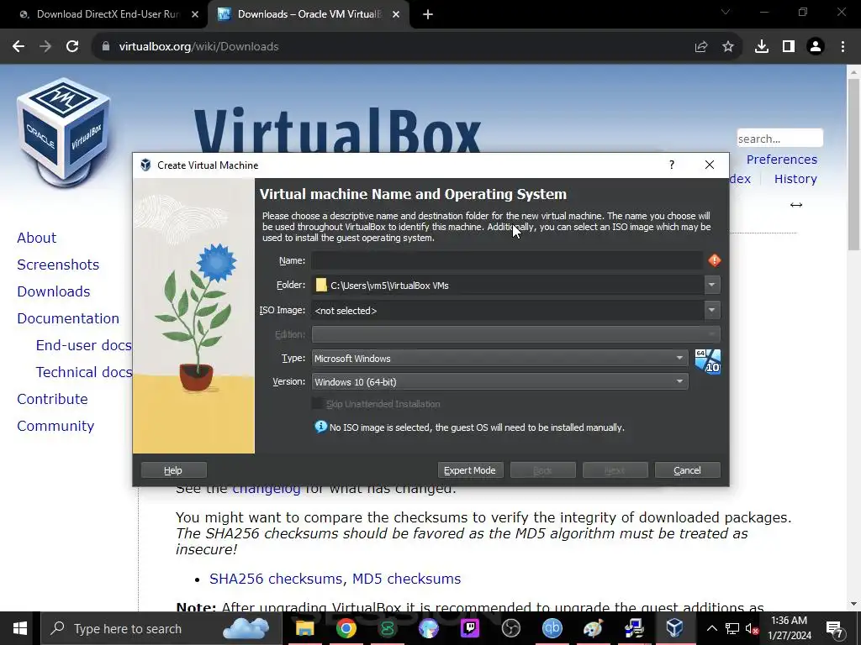Screen dimensions: 861x645
Task: Click the muted volume icon in system tray
Action: (752, 628)
